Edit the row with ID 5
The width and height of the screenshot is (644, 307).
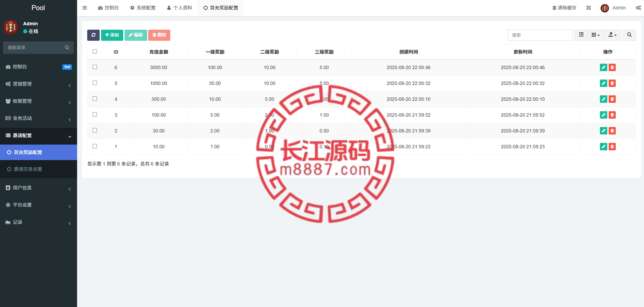pos(604,83)
